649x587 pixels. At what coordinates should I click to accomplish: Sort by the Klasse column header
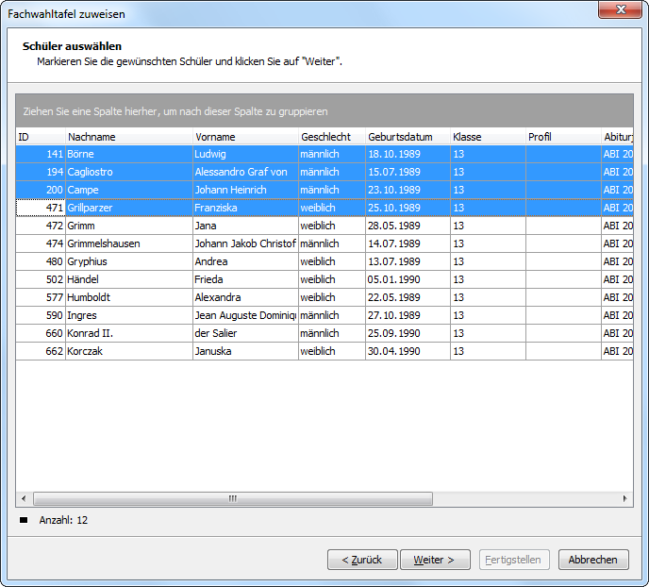[488, 137]
